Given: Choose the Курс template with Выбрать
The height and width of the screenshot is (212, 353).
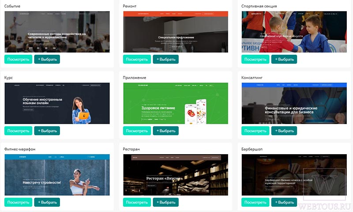Looking at the screenshot, I should pyautogui.click(x=47, y=131).
